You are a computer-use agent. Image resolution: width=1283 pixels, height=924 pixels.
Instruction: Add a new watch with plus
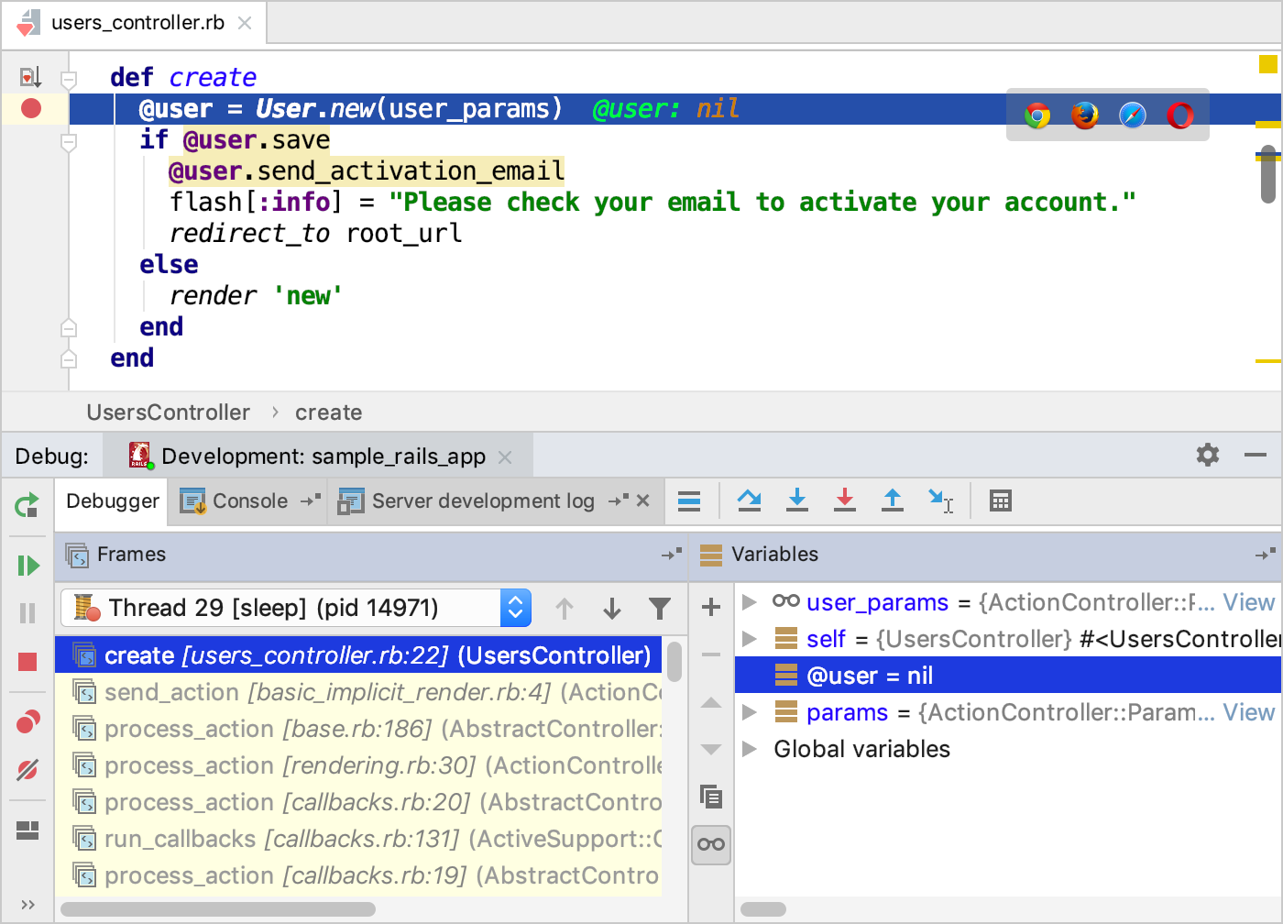(711, 607)
